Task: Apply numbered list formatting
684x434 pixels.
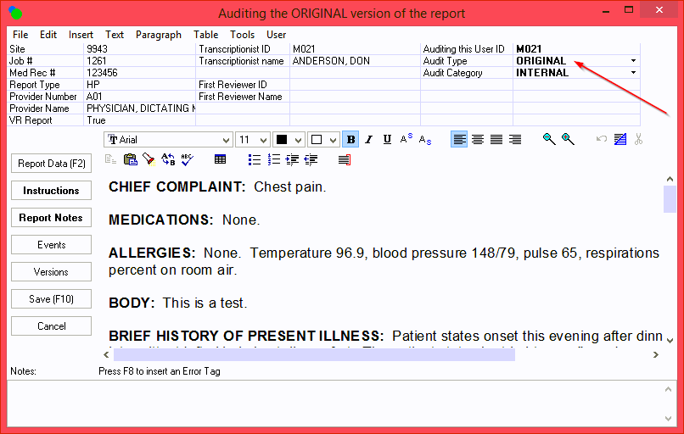Action: 273,159
